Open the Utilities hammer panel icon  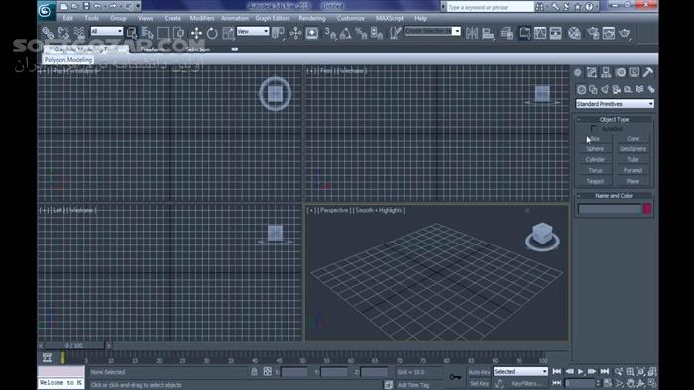click(x=648, y=72)
